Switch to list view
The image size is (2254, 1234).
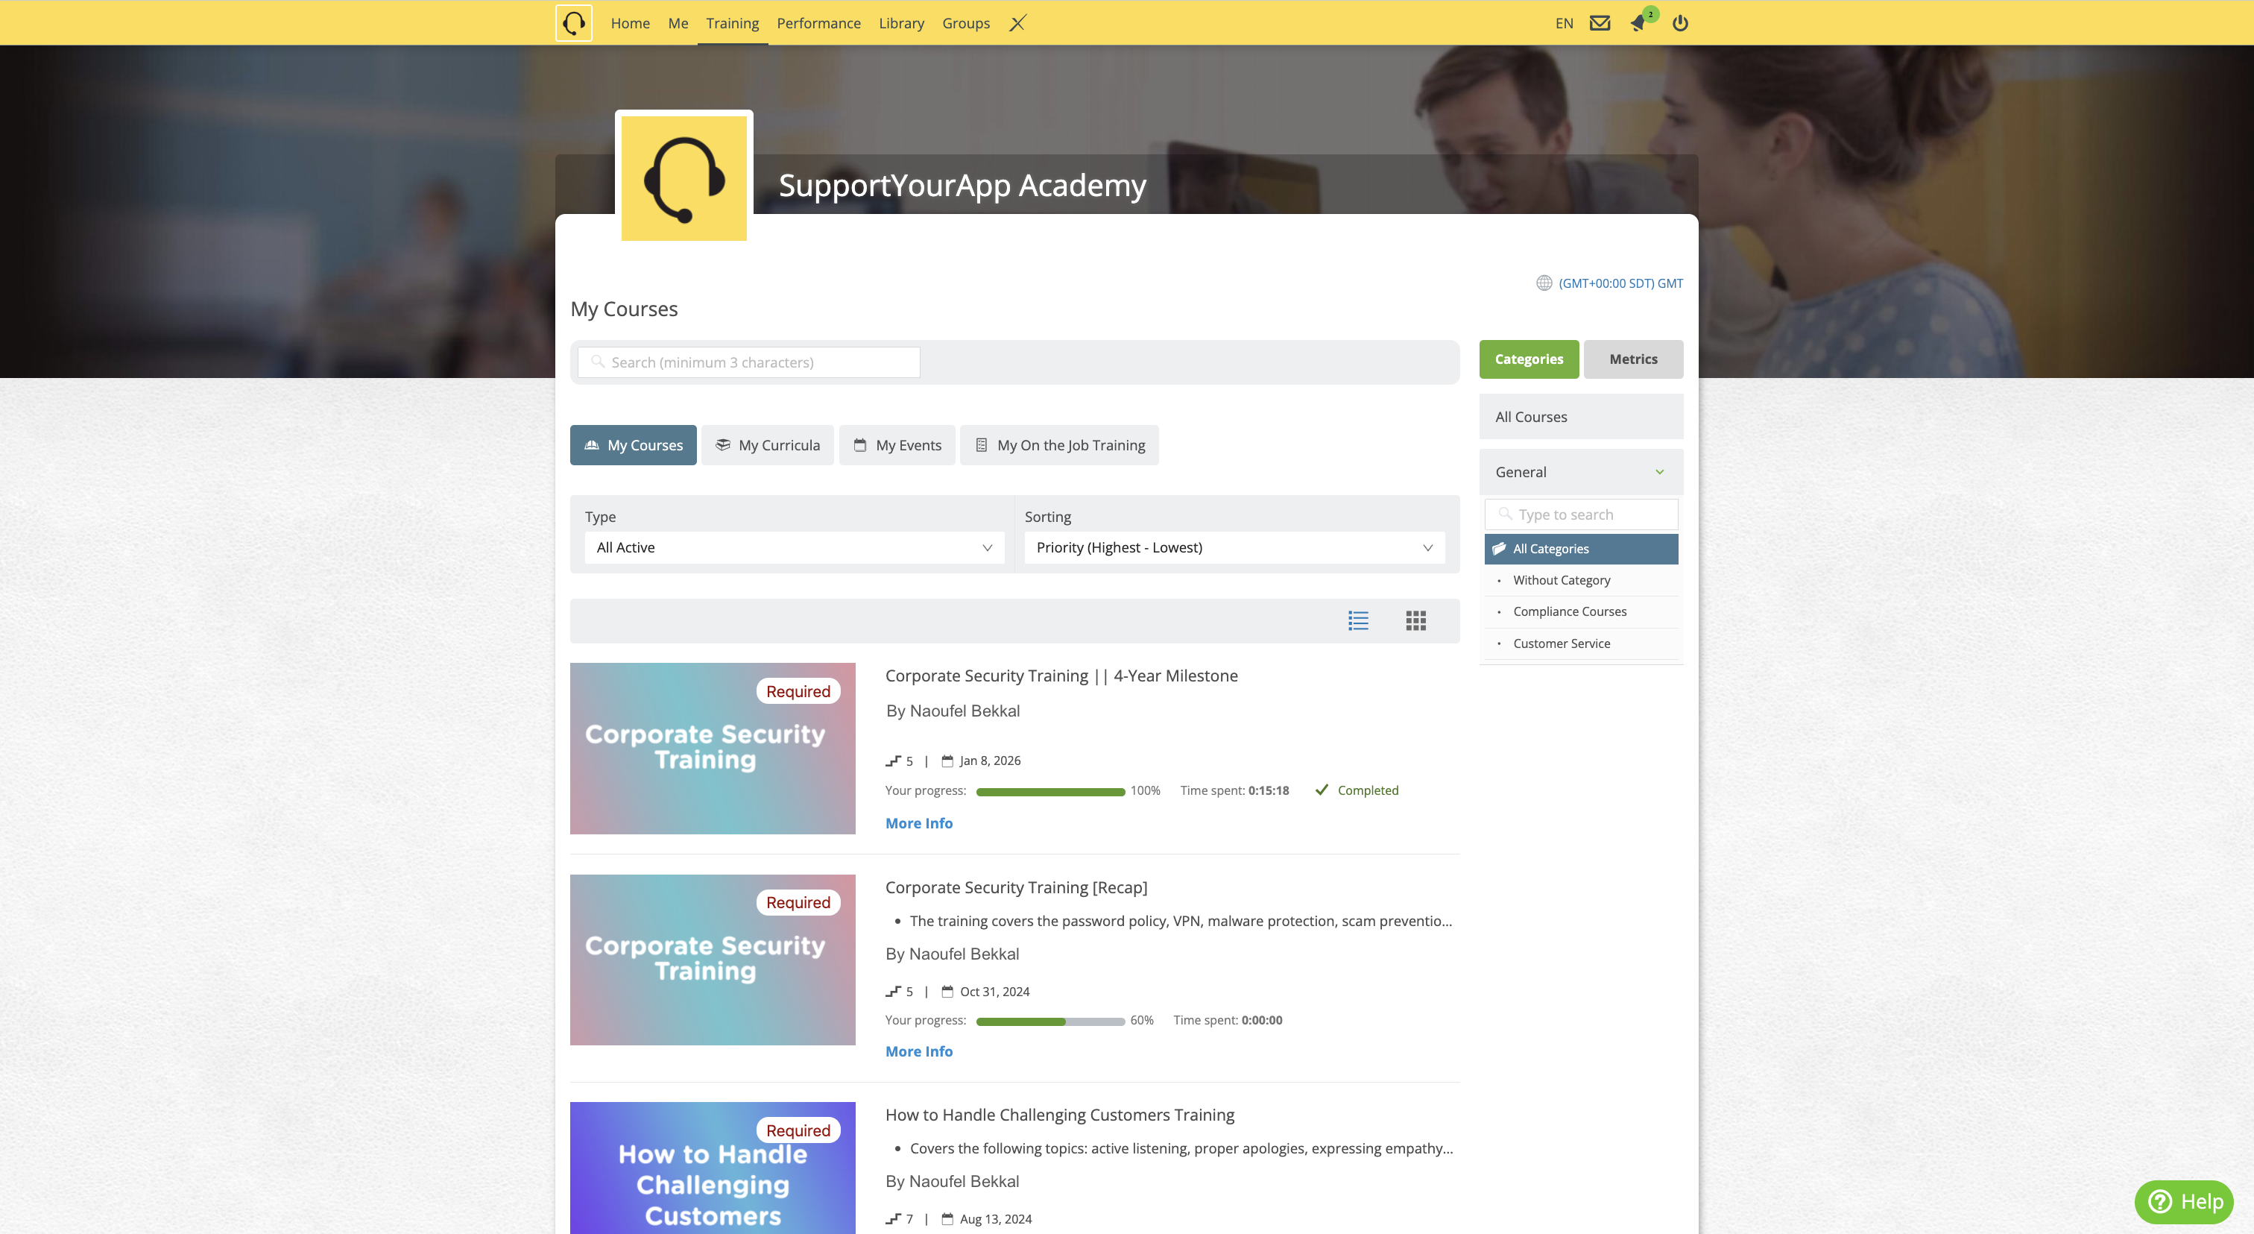tap(1358, 620)
